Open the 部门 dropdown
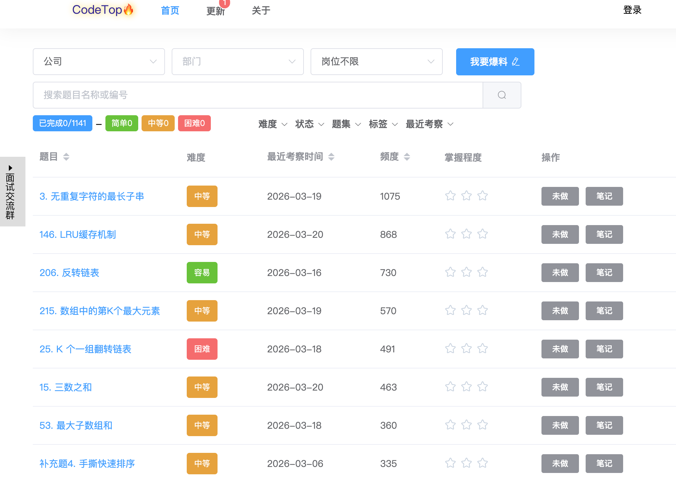676x481 pixels. pos(238,62)
